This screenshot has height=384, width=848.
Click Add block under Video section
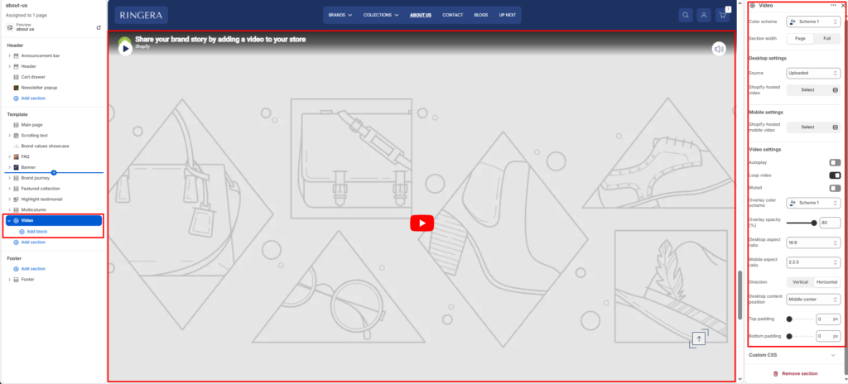click(38, 232)
